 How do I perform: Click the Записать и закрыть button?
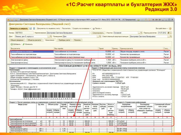[19, 28]
